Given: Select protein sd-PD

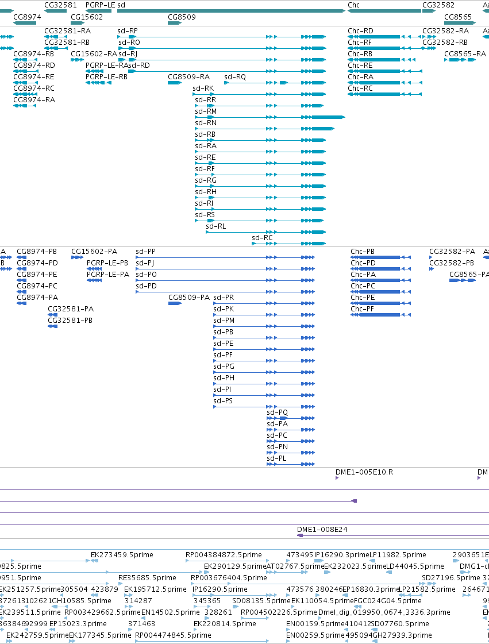Looking at the screenshot, I should tap(225, 292).
